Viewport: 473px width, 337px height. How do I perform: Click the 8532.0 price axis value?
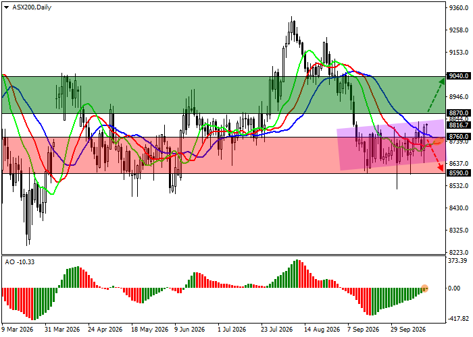[459, 186]
